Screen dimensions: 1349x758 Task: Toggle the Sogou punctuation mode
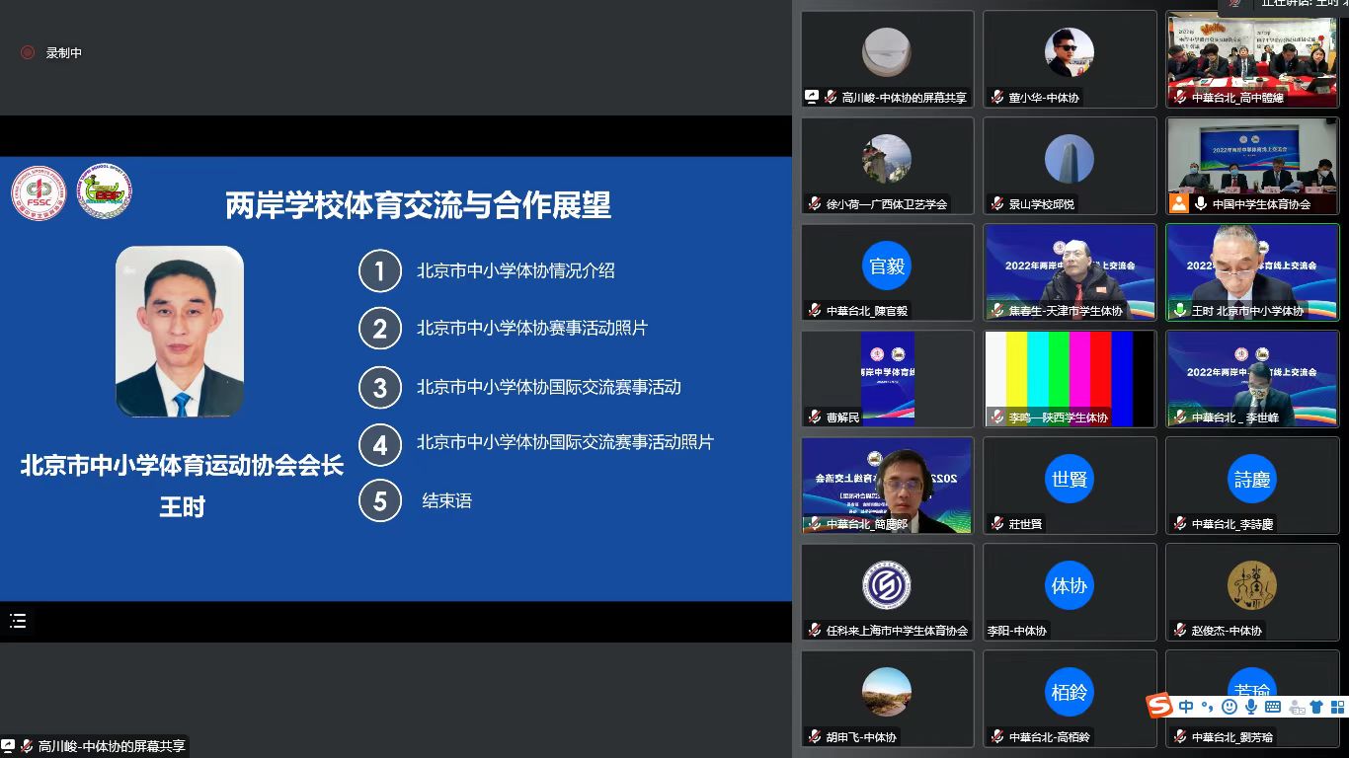click(1207, 707)
